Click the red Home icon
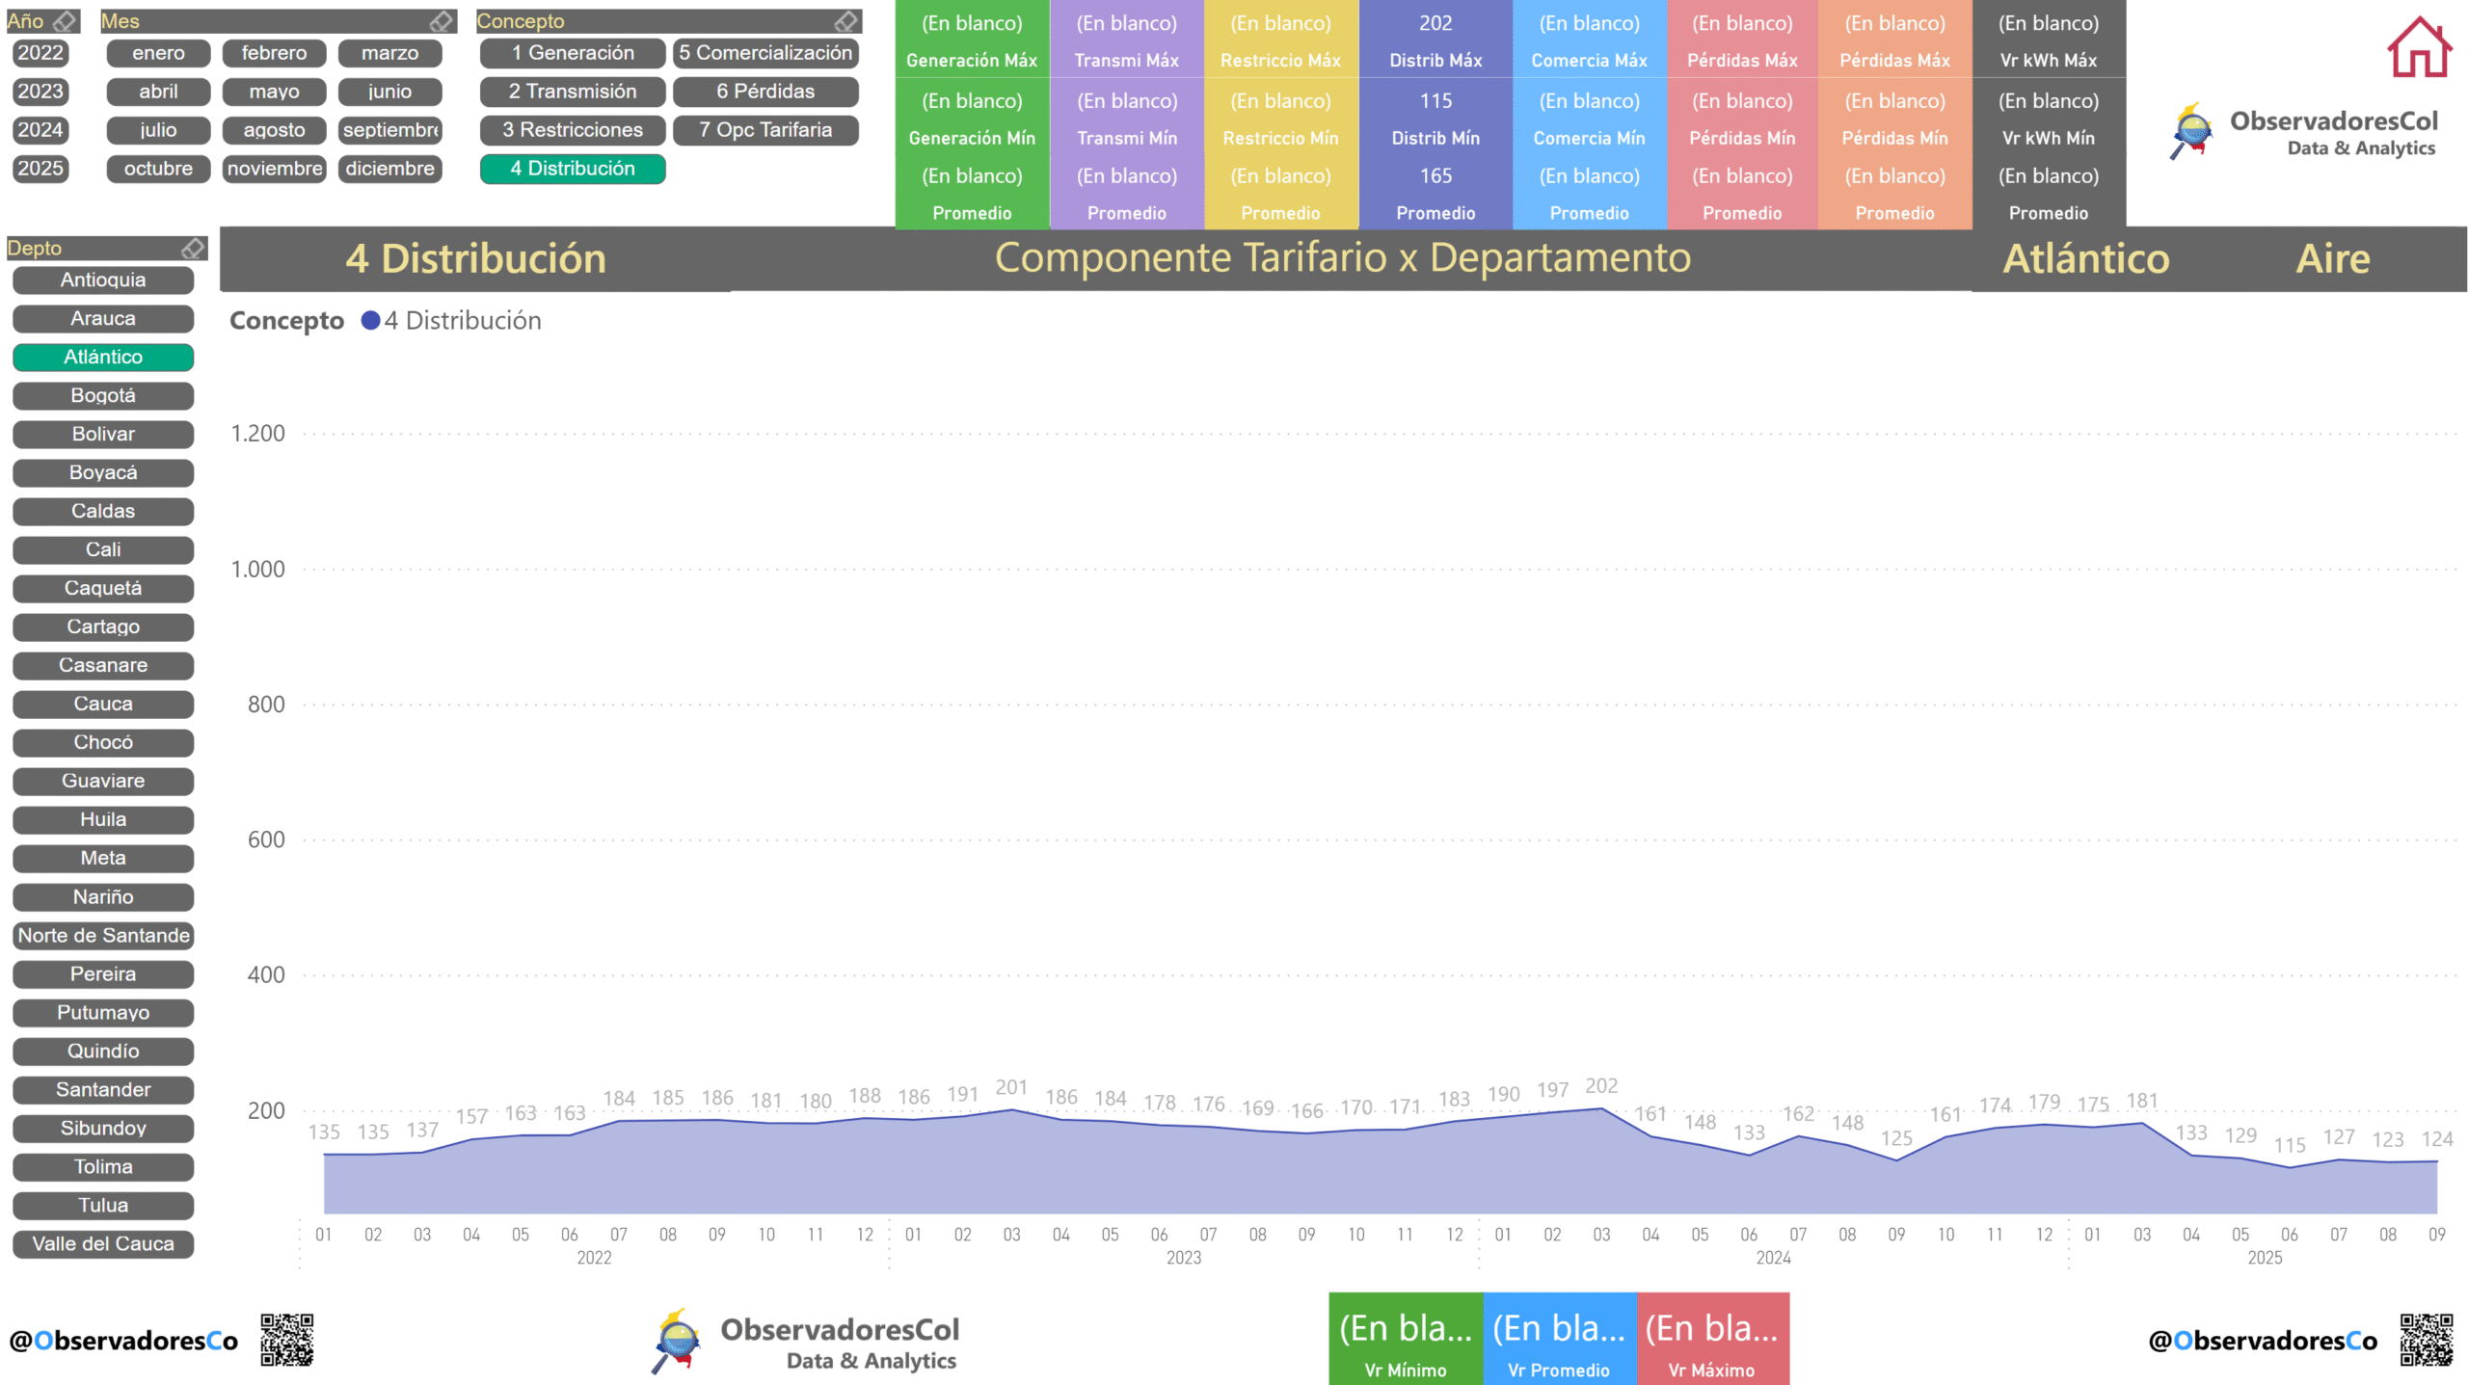2468x1385 pixels. [x=2418, y=46]
